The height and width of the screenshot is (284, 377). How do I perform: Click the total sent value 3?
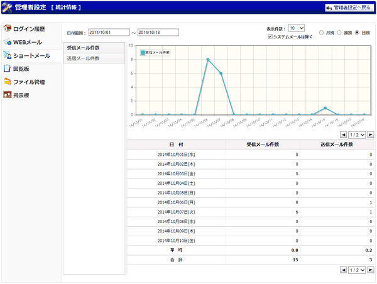pyautogui.click(x=371, y=260)
